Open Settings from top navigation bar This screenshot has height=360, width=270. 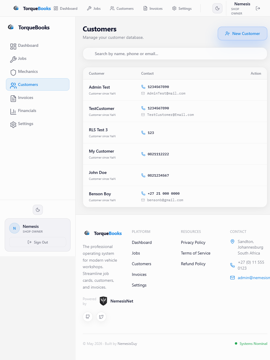click(182, 9)
